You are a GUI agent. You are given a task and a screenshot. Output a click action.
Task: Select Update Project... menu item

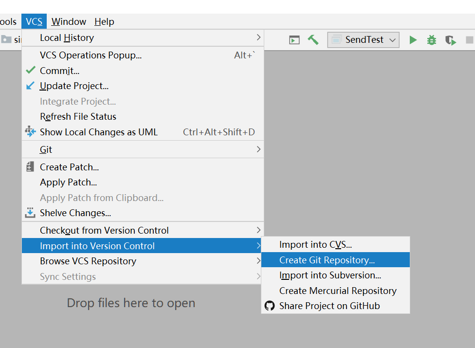click(143, 86)
